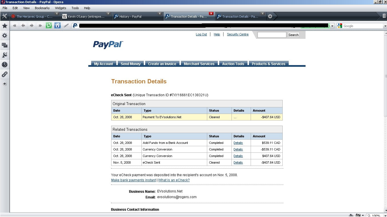Open Merchant Services tab
Screen dimensions: 387x217
(199, 64)
